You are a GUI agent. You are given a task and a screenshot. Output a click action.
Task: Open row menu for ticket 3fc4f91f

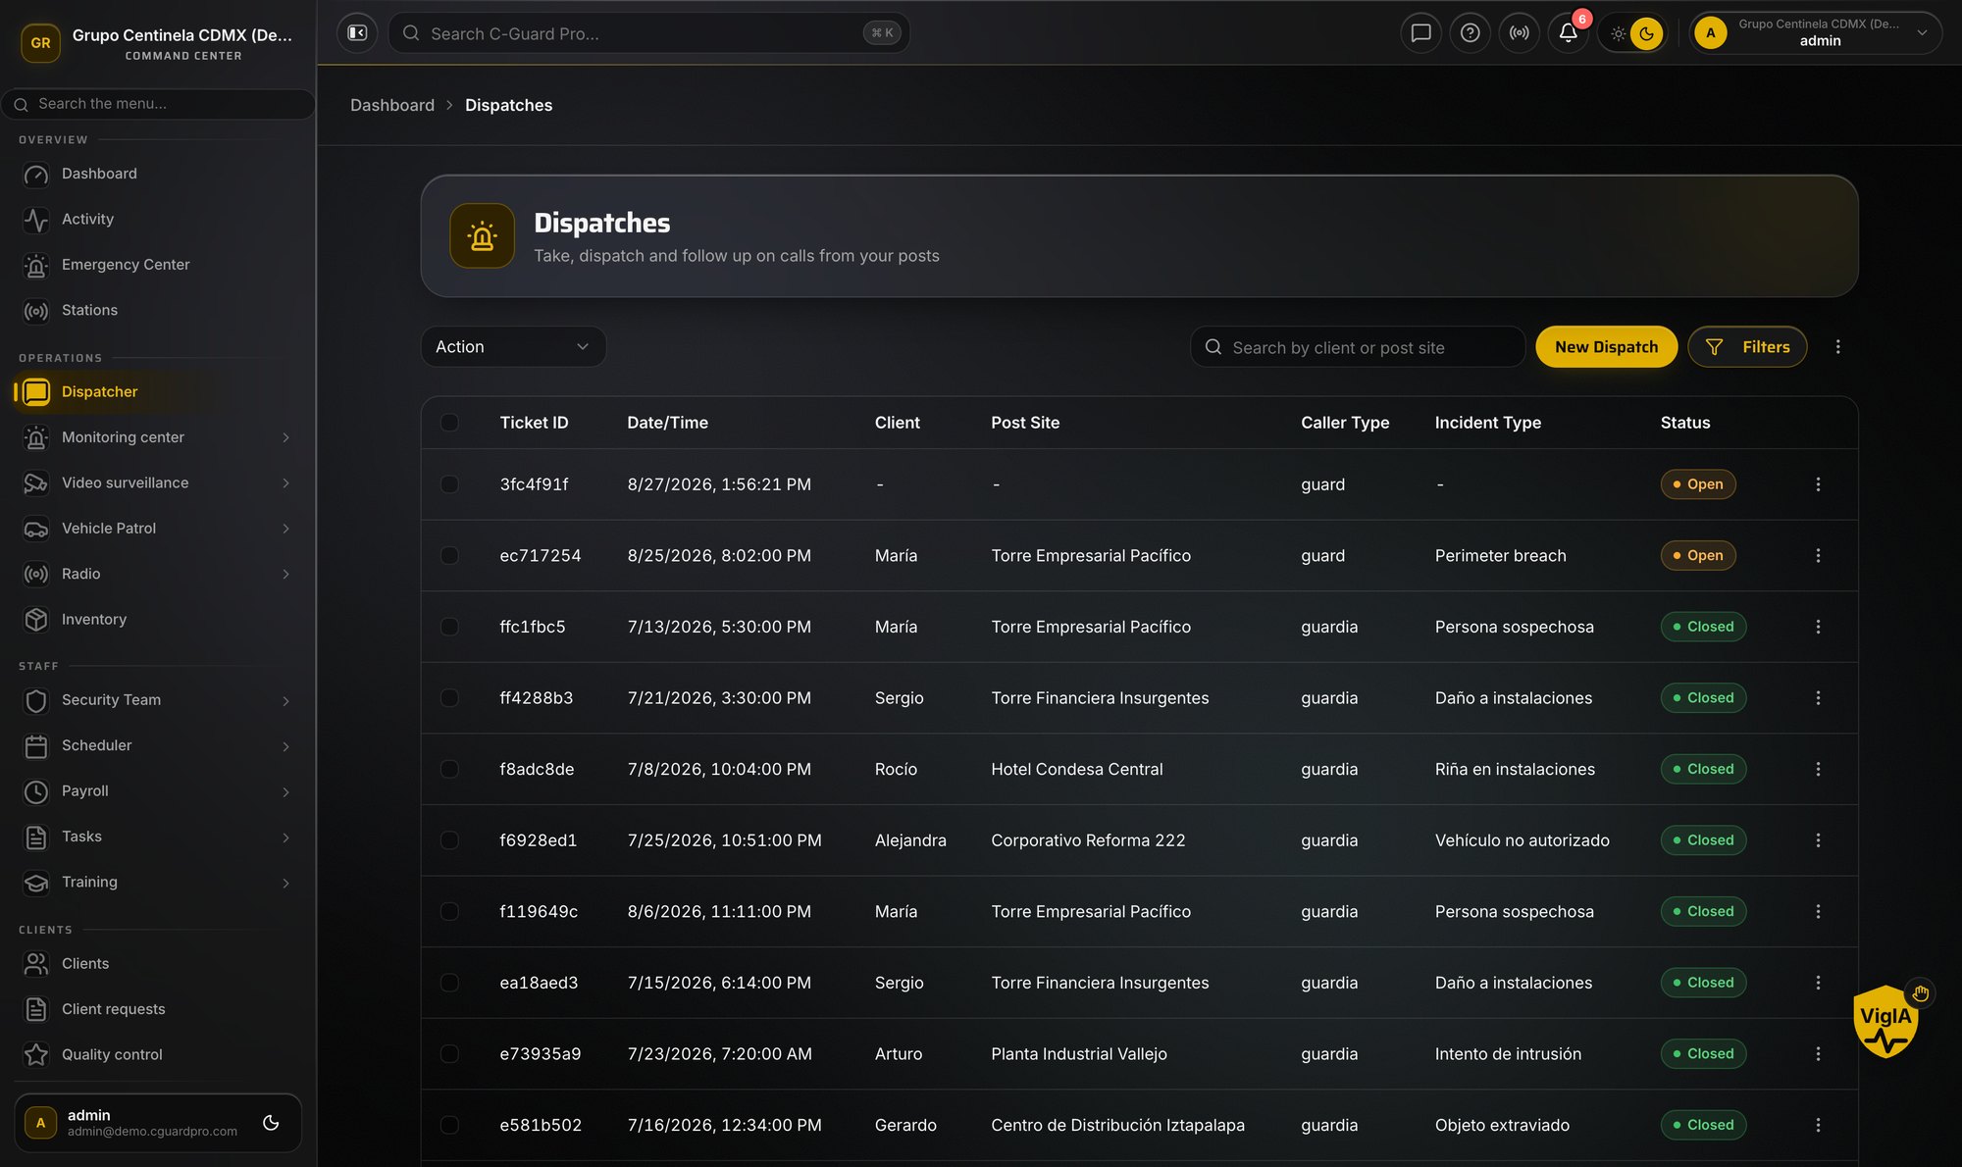tap(1818, 484)
